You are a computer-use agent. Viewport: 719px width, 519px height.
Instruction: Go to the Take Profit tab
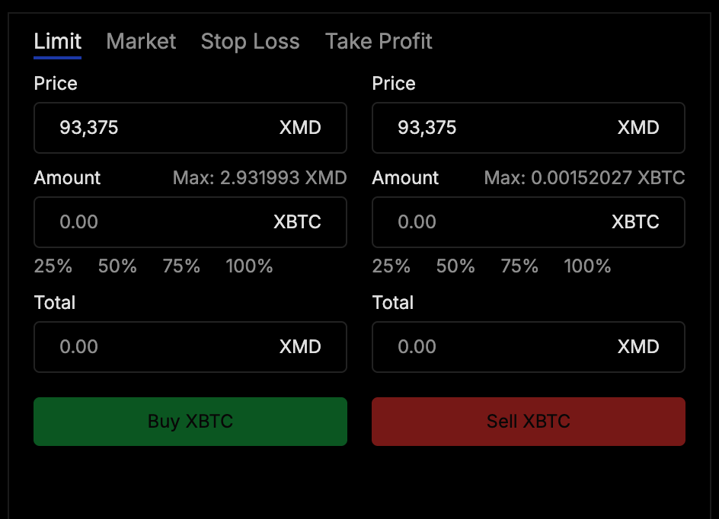(379, 41)
